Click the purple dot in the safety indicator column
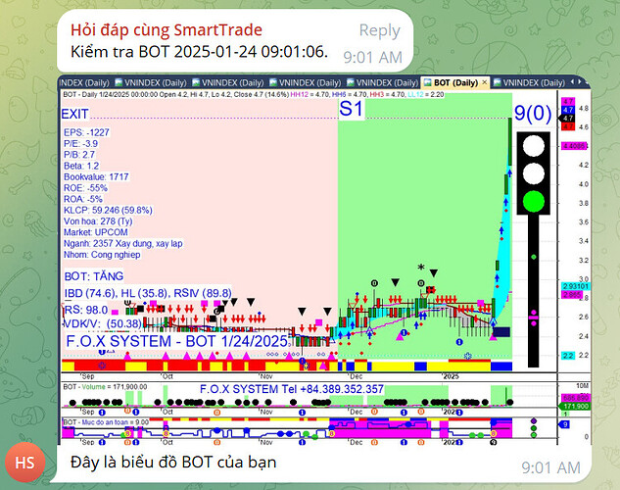This screenshot has width=620, height=490. [x=534, y=420]
